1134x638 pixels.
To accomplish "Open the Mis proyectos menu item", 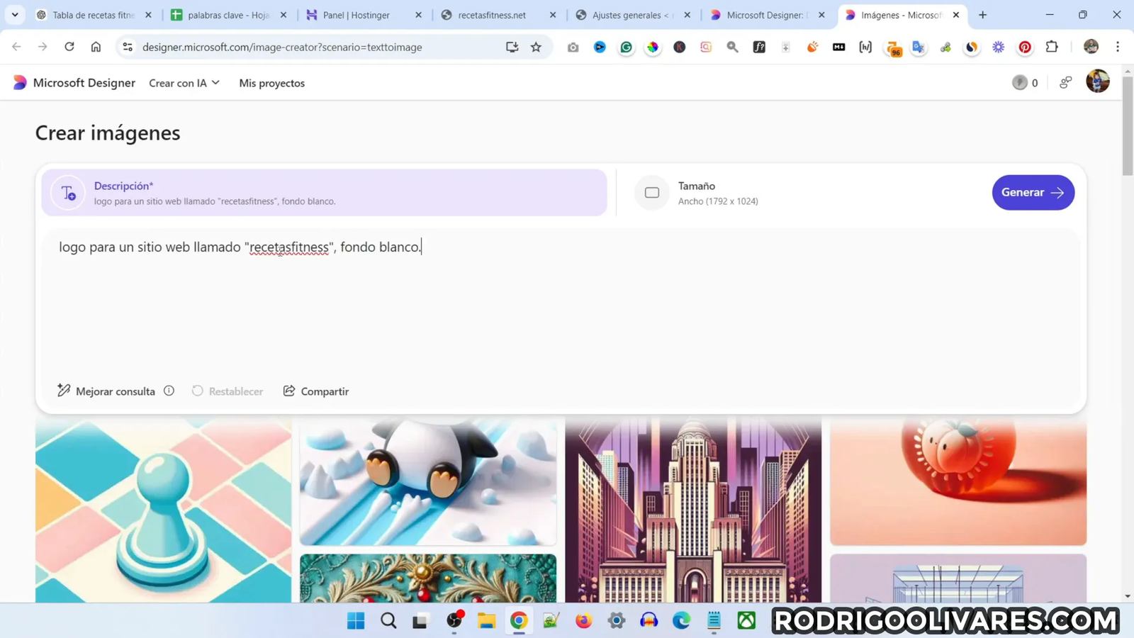I will [272, 83].
